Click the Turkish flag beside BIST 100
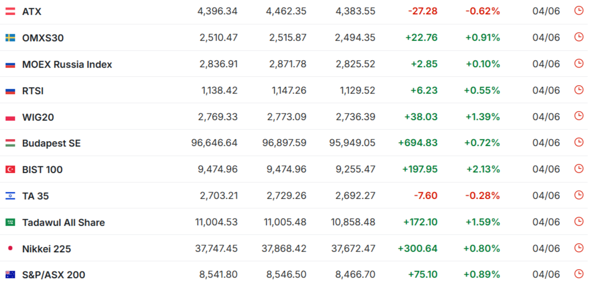 (x=10, y=170)
